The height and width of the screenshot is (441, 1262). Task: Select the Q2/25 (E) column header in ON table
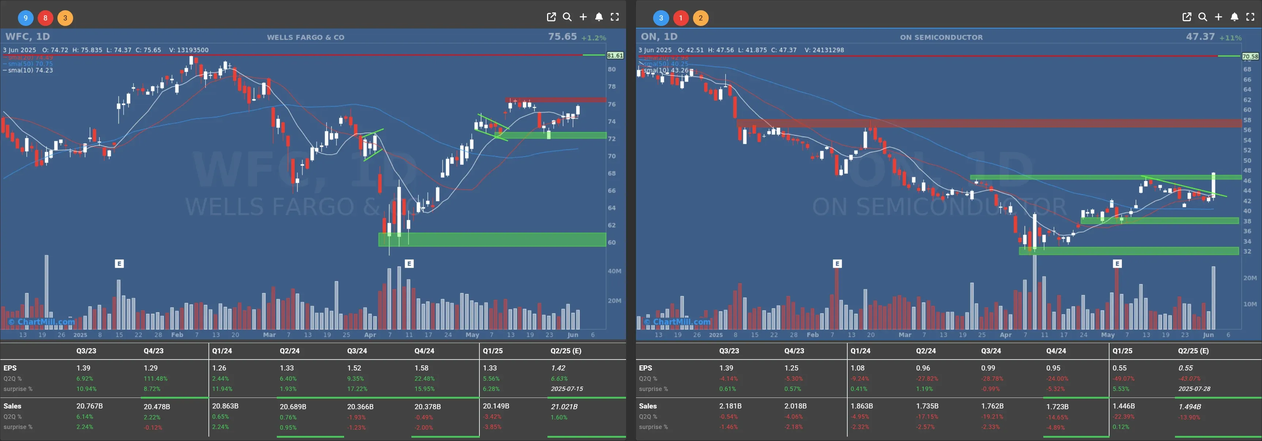click(1193, 351)
